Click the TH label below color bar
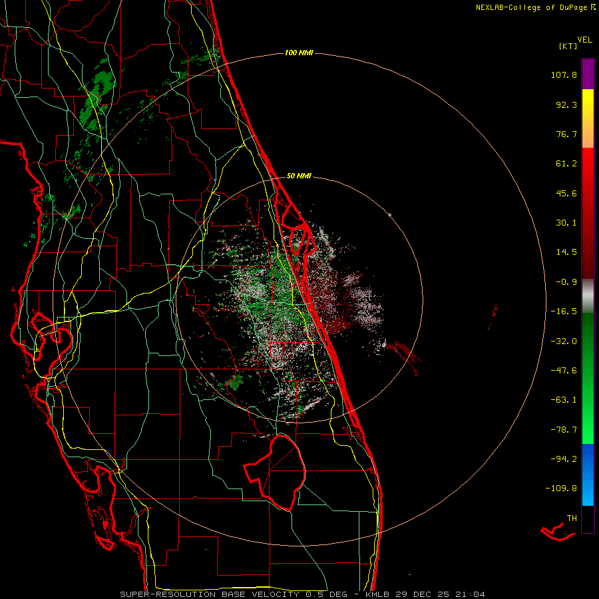Image resolution: width=599 pixels, height=599 pixels. (x=572, y=518)
